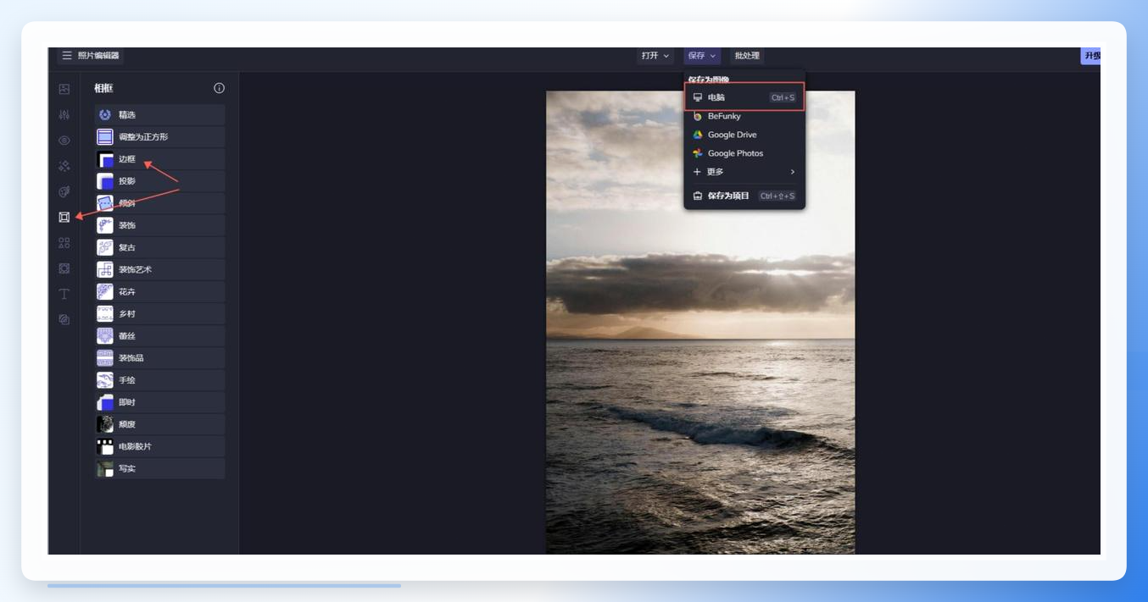
Task: Open the 手绘 frame category
Action: click(x=159, y=380)
